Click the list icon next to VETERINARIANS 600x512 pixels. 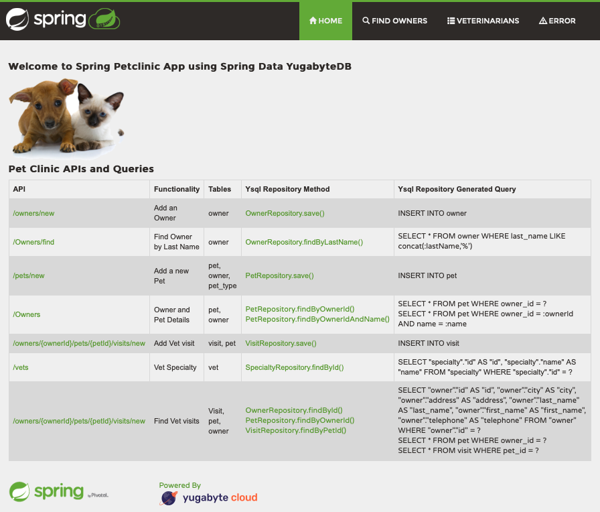[x=451, y=21]
